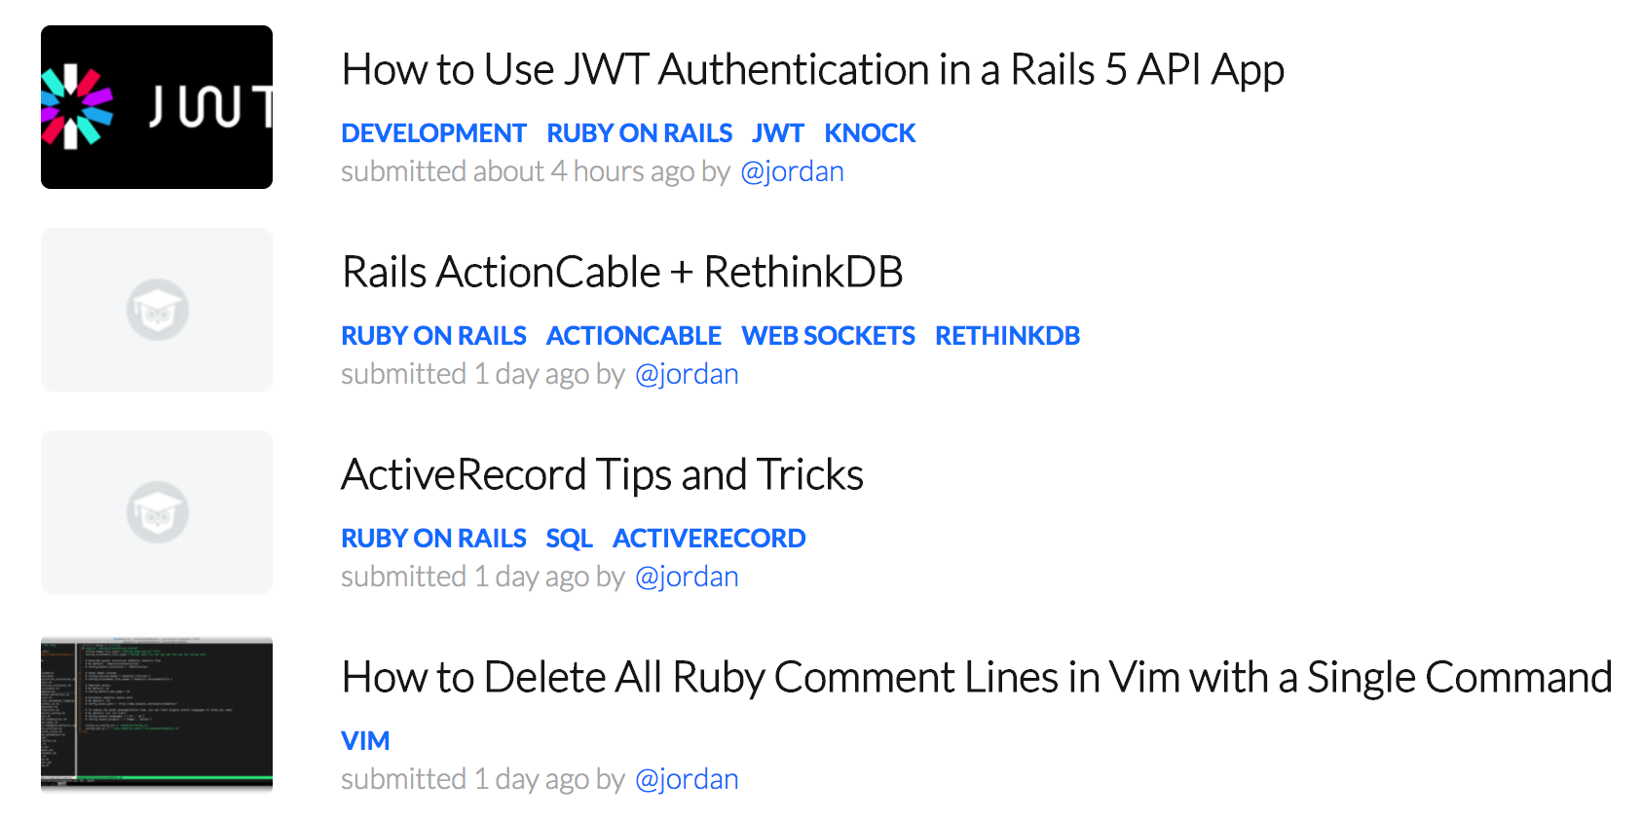Select RUBY ON RAILS tag on JWT post
Screen dimensions: 1642x822
pyautogui.click(x=640, y=133)
